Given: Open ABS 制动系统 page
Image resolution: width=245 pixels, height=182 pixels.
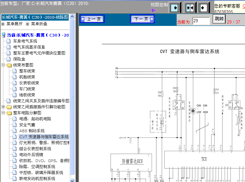Looking at the screenshot, I should click(x=32, y=131).
